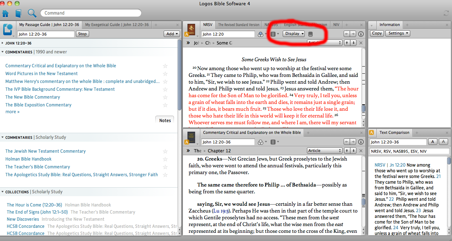The height and width of the screenshot is (241, 452).
Task: Open Article selector in Commentary panel
Action: pos(324,151)
